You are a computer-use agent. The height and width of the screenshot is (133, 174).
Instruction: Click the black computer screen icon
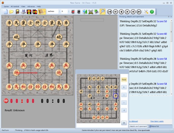tap(79, 12)
